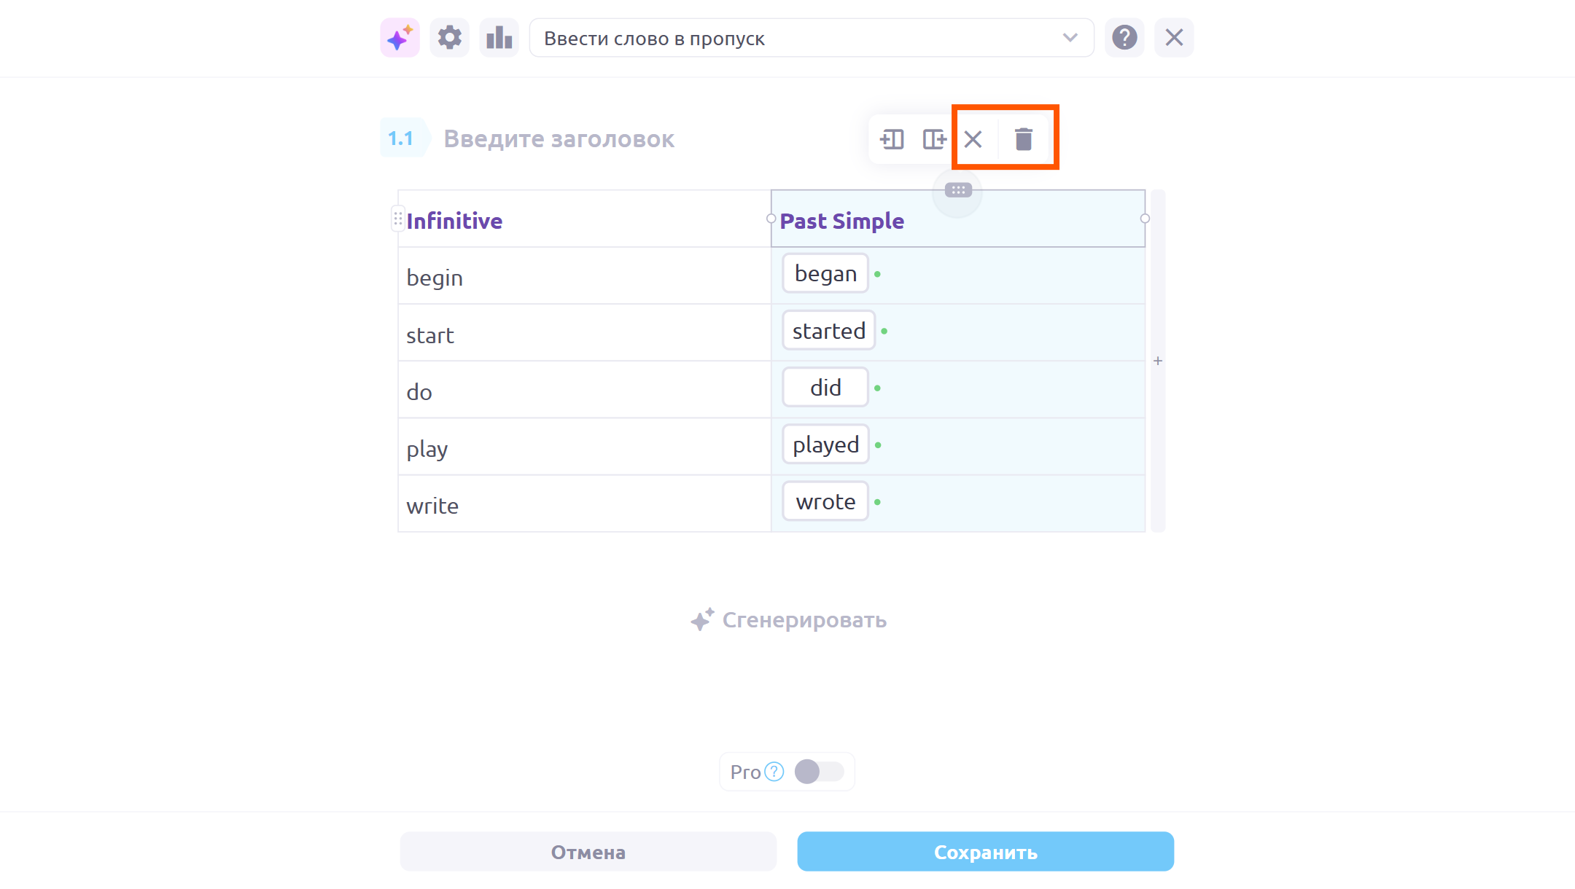Open the settings gear icon
1575x889 pixels.
click(449, 38)
